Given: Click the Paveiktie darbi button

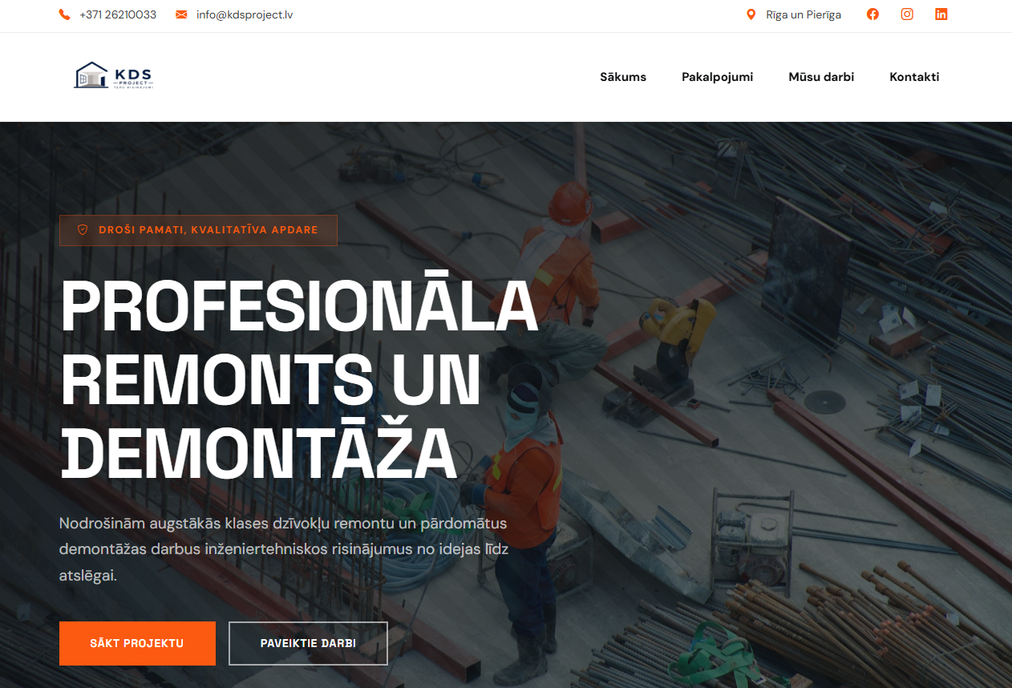Looking at the screenshot, I should pyautogui.click(x=308, y=643).
